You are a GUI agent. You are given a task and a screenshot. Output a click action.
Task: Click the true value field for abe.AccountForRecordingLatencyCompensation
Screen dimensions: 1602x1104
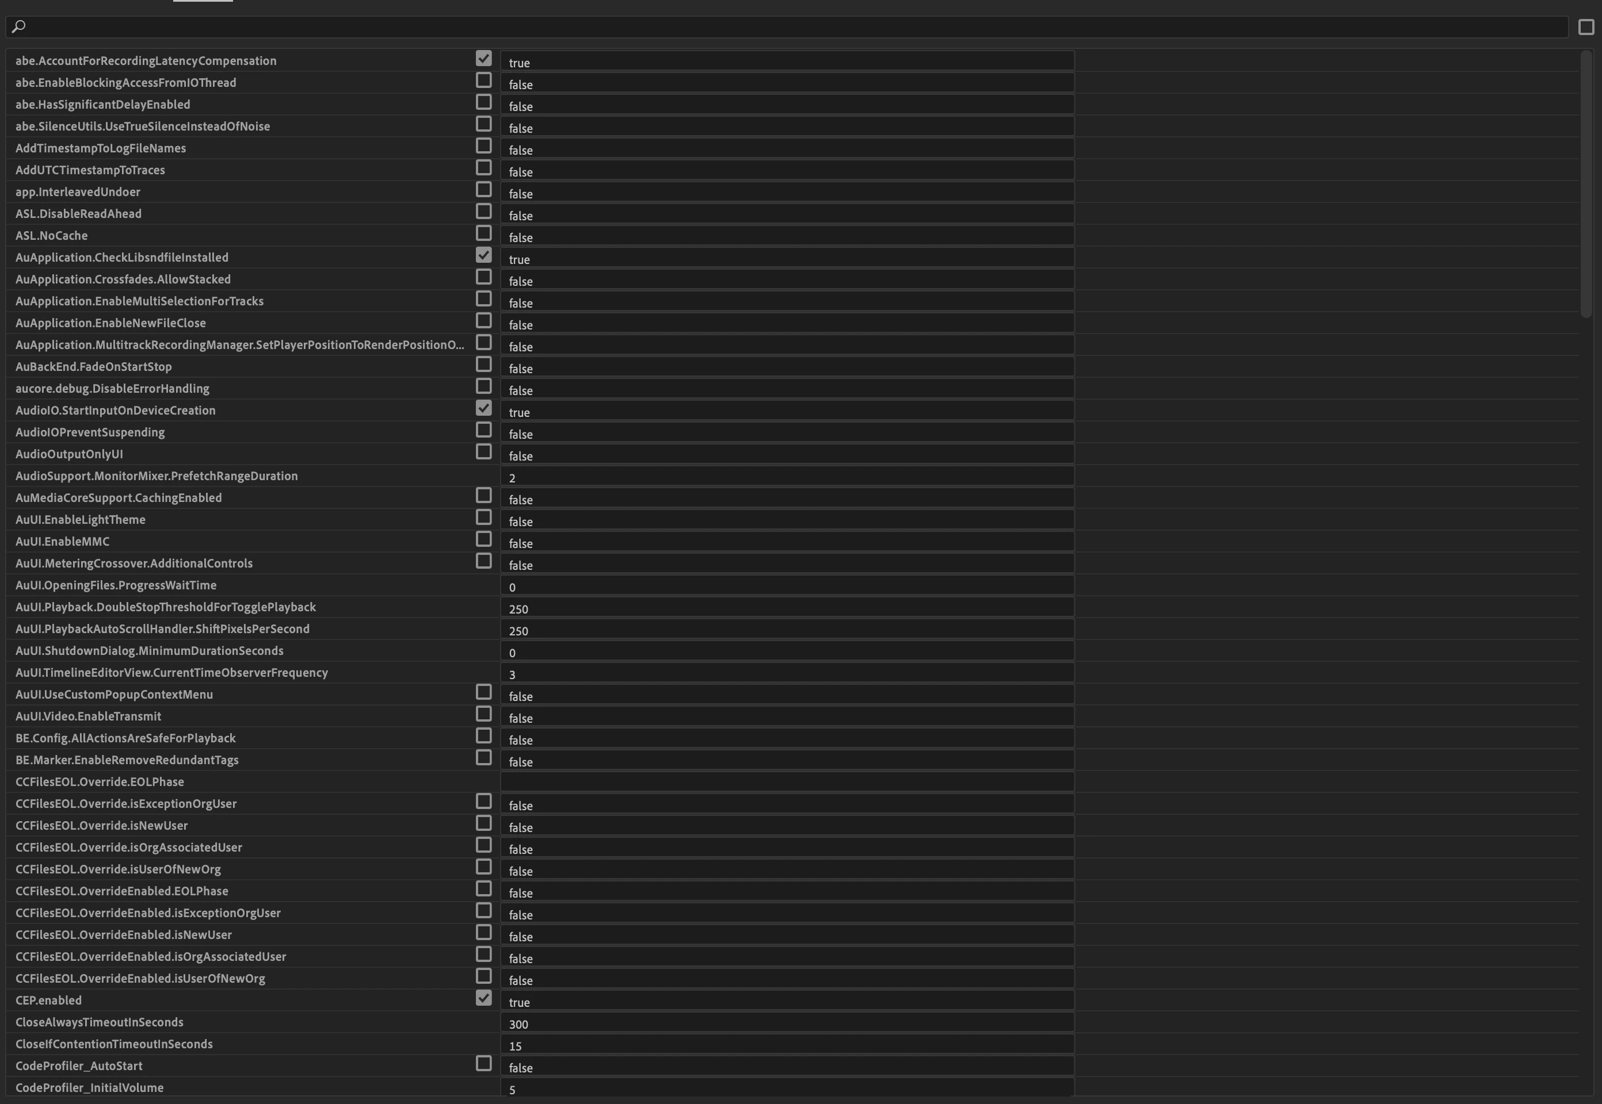click(x=787, y=62)
